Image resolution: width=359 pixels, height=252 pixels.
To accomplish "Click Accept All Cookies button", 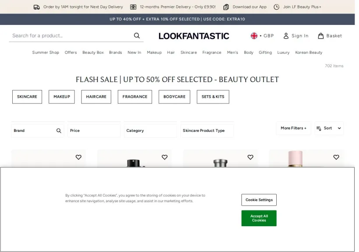I will (x=259, y=218).
